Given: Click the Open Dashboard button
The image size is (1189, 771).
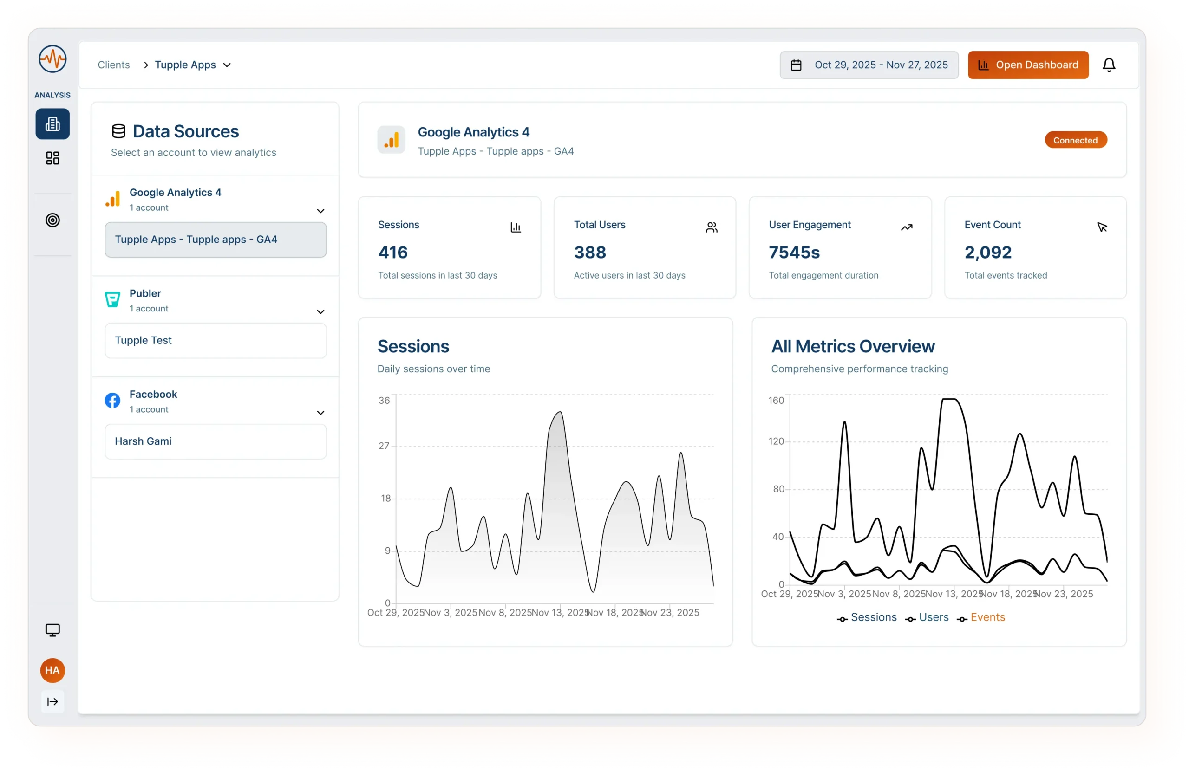Looking at the screenshot, I should click(x=1028, y=65).
